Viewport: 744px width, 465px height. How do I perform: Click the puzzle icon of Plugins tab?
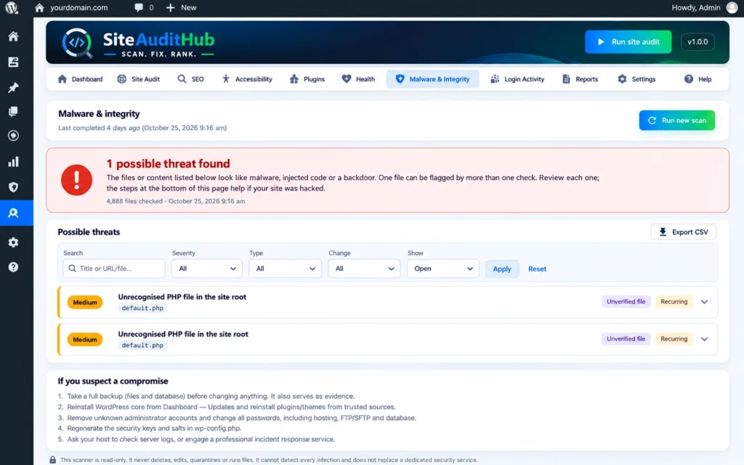pos(294,78)
